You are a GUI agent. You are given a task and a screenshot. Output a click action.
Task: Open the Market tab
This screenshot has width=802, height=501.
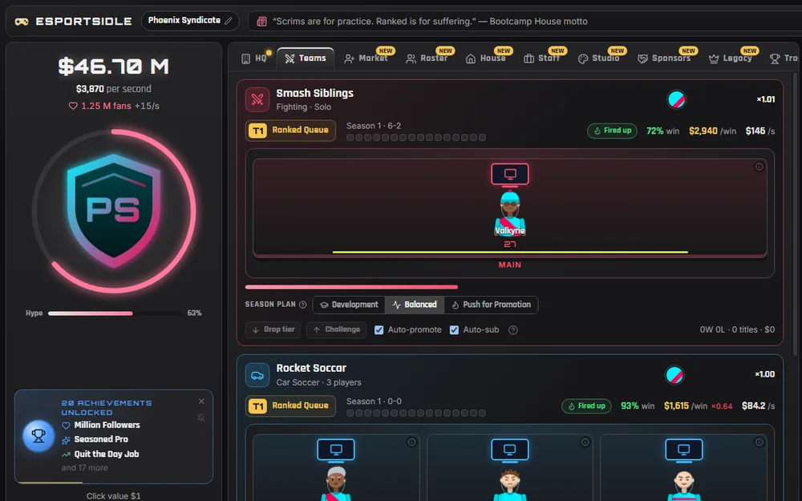pos(367,59)
